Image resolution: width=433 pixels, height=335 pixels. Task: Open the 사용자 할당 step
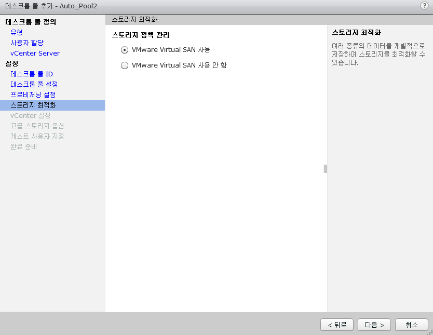[x=27, y=43]
